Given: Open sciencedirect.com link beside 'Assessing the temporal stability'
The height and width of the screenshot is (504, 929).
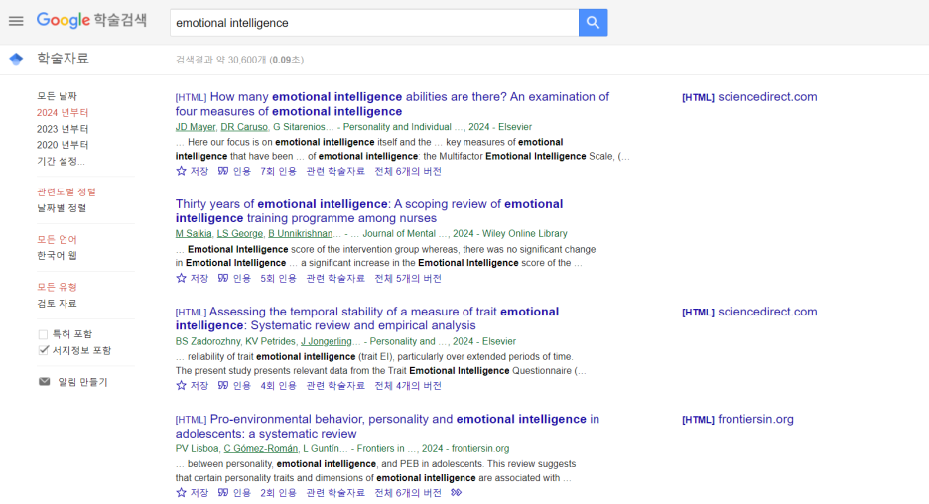Looking at the screenshot, I should [749, 312].
